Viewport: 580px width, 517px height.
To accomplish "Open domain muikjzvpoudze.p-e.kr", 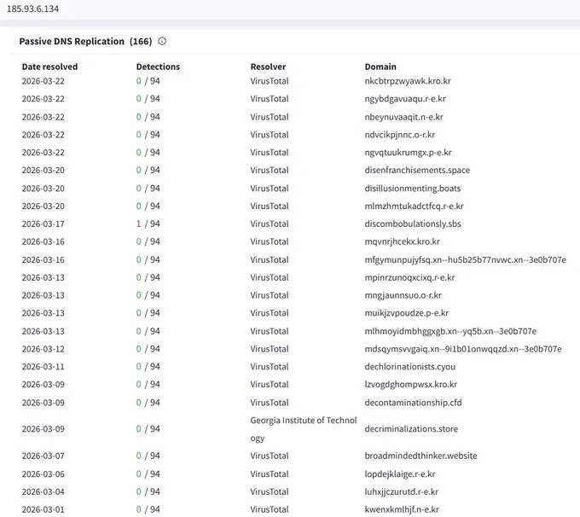I will click(x=407, y=313).
